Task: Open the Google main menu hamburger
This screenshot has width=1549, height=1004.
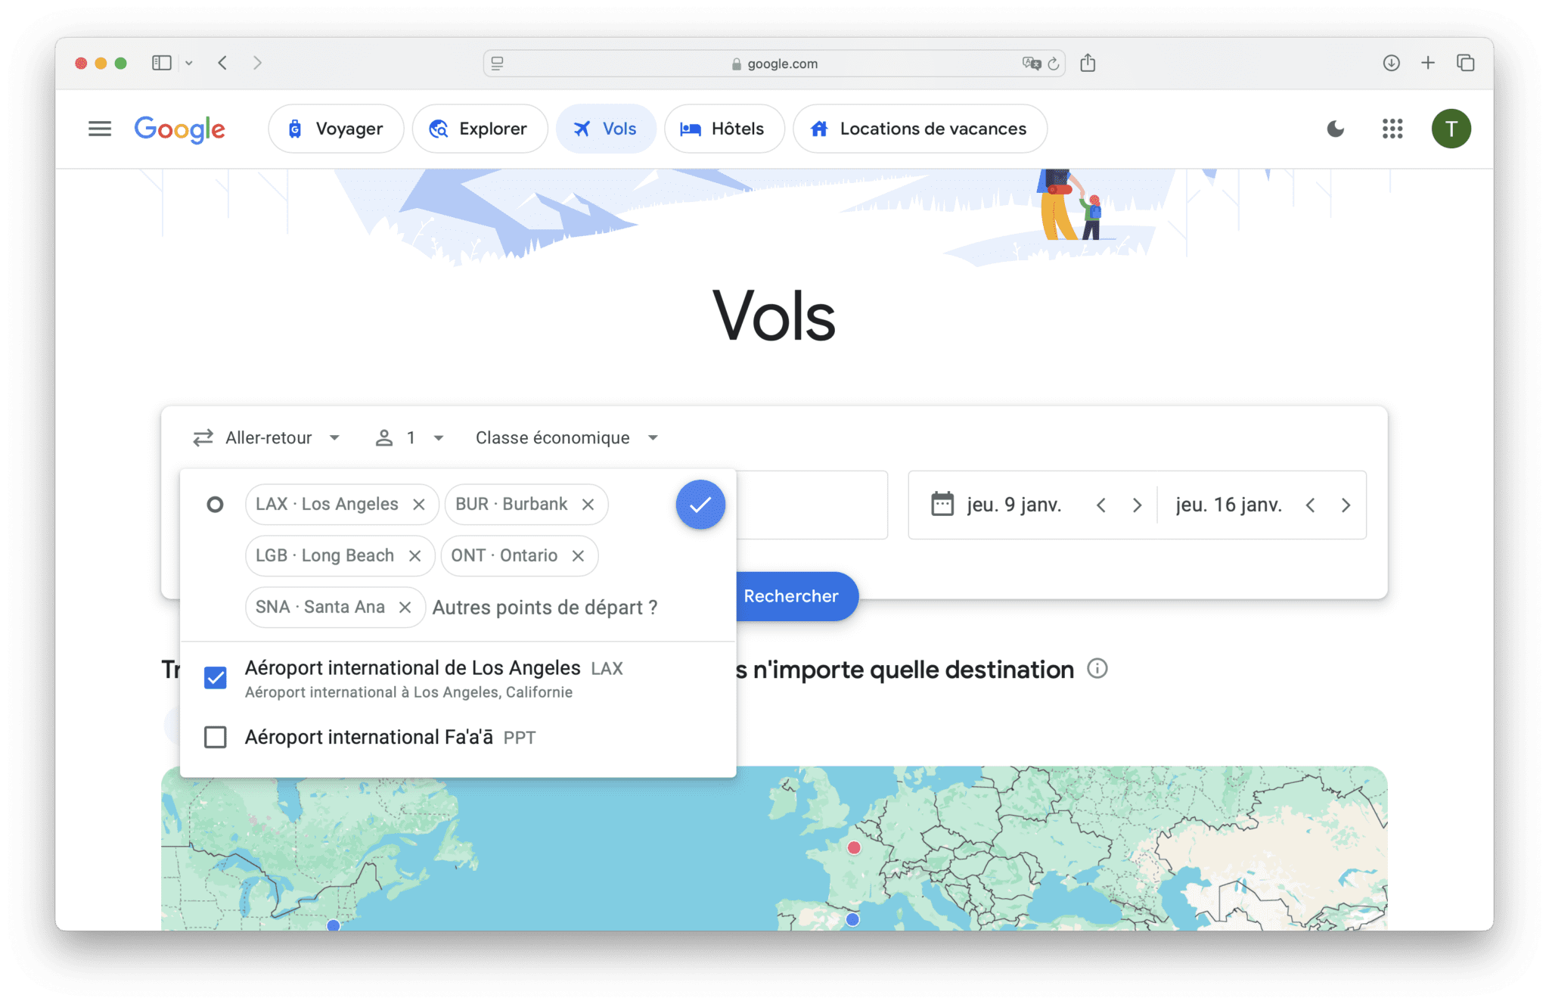Action: click(99, 129)
